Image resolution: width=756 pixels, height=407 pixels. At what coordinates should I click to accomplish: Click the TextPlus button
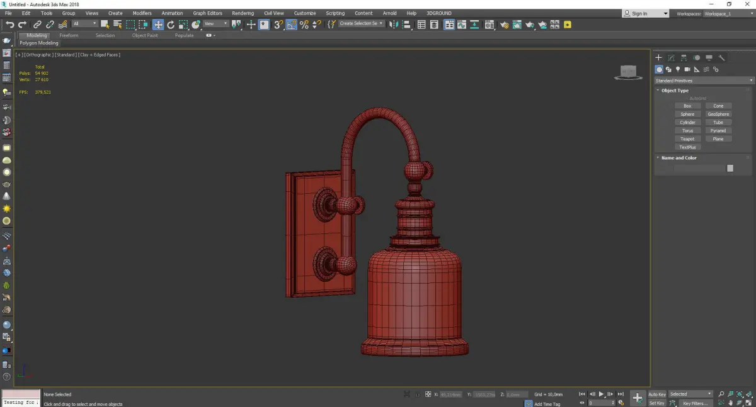(687, 147)
